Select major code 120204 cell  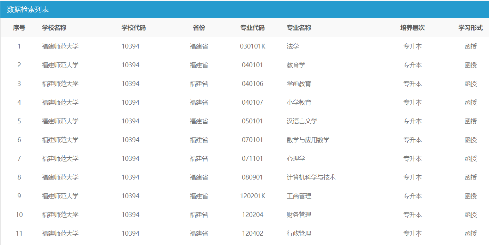(253, 215)
